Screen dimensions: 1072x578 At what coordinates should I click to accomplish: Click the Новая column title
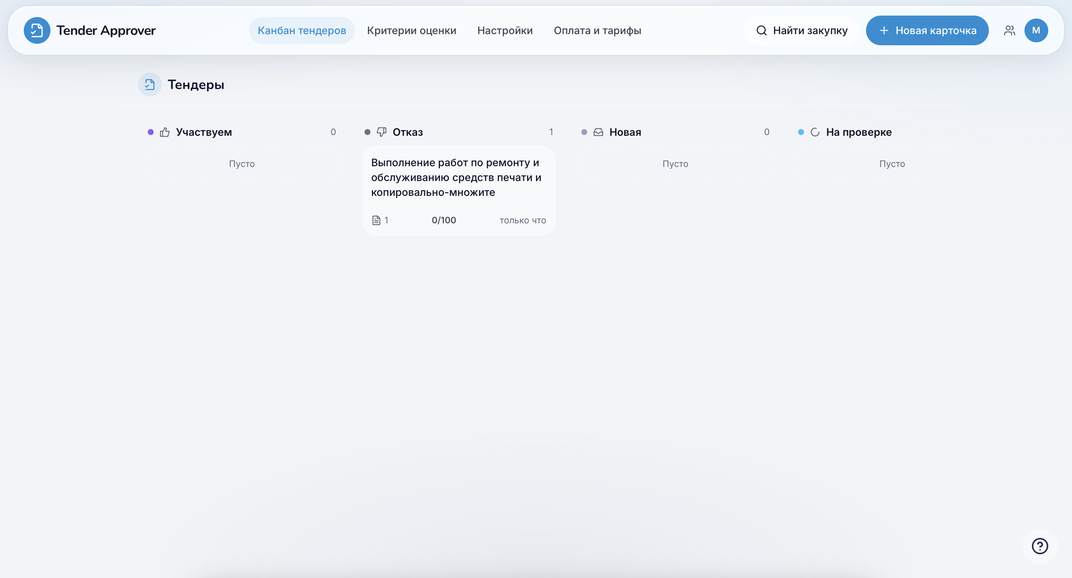point(625,132)
